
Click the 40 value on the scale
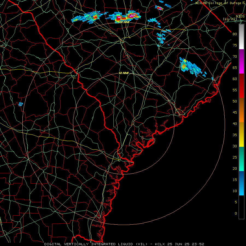coord(235,124)
